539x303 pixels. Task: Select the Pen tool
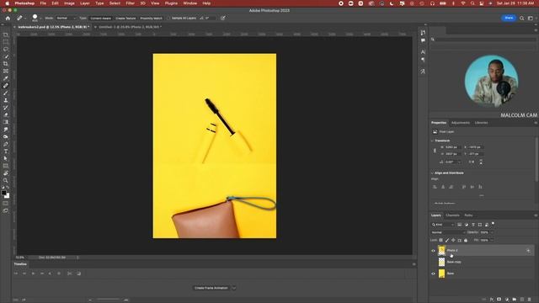coord(6,144)
